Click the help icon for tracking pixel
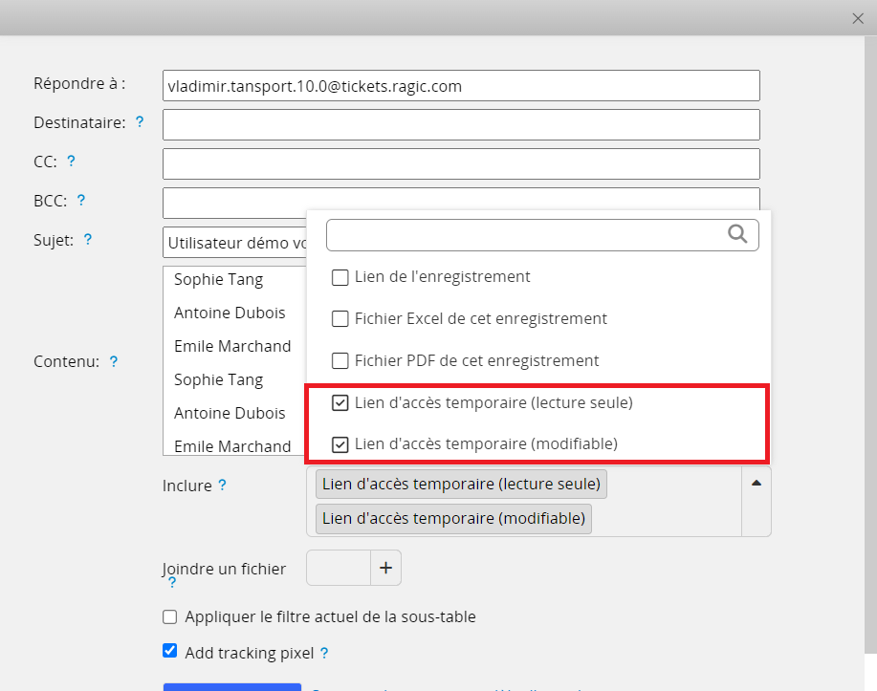Viewport: 877px width, 691px height. 324,654
